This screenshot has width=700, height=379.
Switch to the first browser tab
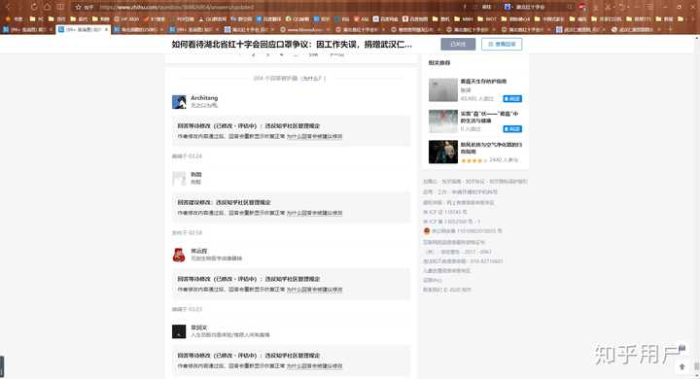click(x=27, y=29)
